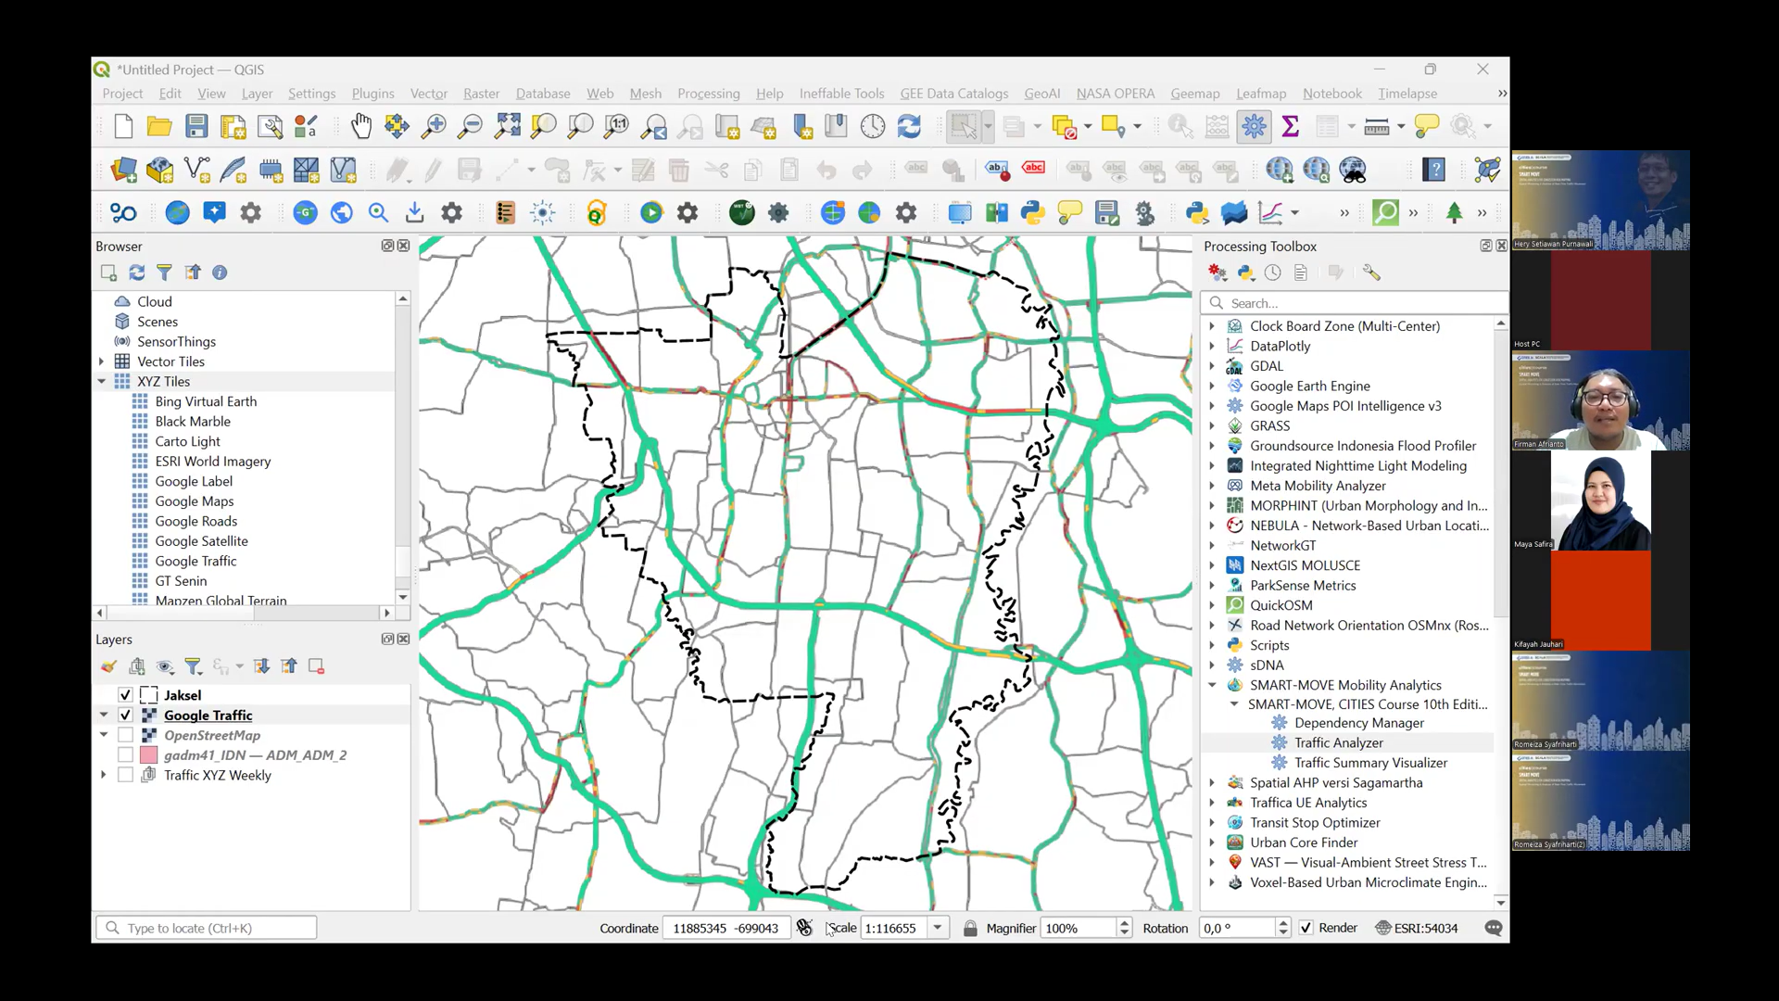This screenshot has height=1001, width=1779.
Task: Click the Statistical Summary sigma icon
Action: pos(1290,126)
